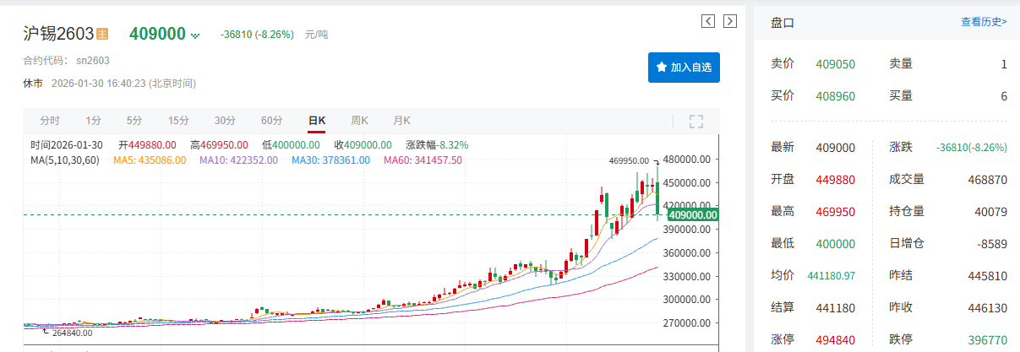Select the 1分 interval tab
Viewport: 1020px width, 352px height.
[x=93, y=121]
